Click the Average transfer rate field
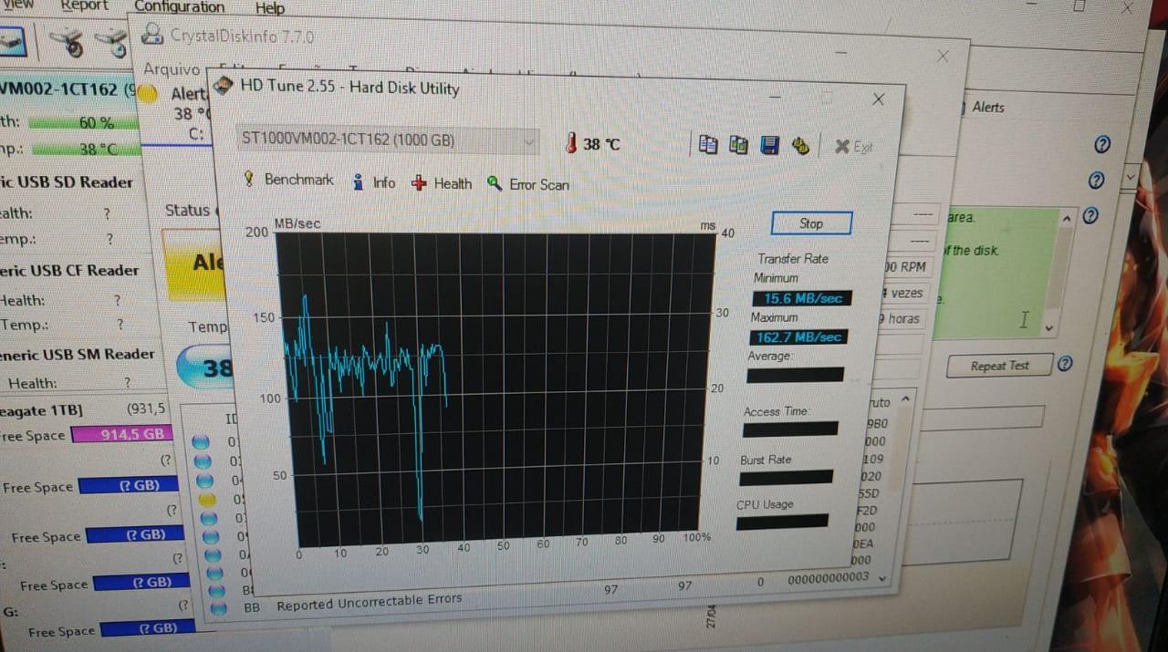Screen dimensions: 1168x652 pyautogui.click(x=795, y=375)
